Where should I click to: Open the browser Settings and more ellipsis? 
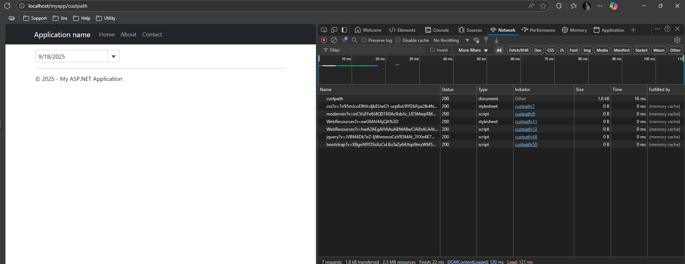pos(600,6)
